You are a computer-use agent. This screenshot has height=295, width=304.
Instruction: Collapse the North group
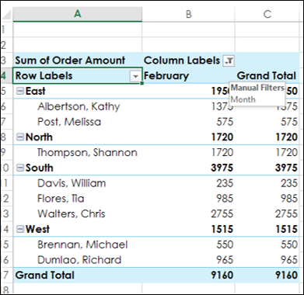20,137
